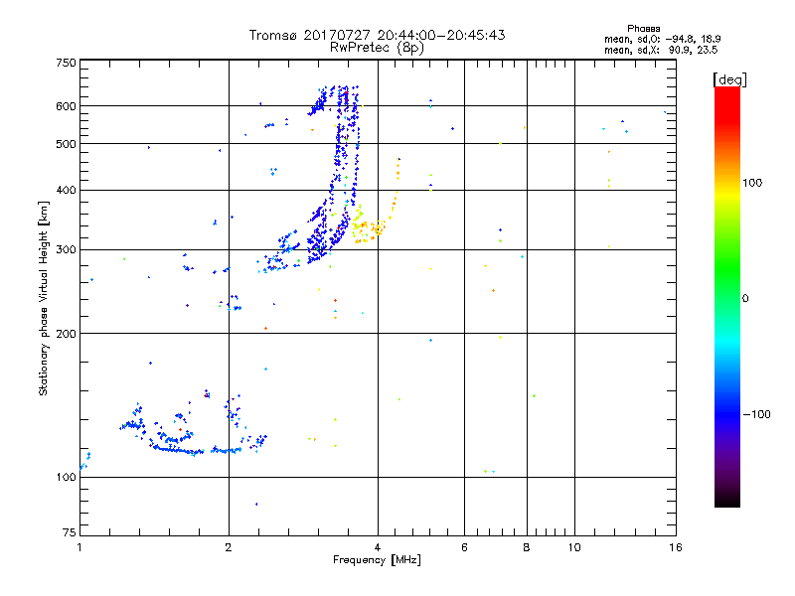Click the x-axis tick label '4'
This screenshot has width=795, height=596.
coord(378,547)
